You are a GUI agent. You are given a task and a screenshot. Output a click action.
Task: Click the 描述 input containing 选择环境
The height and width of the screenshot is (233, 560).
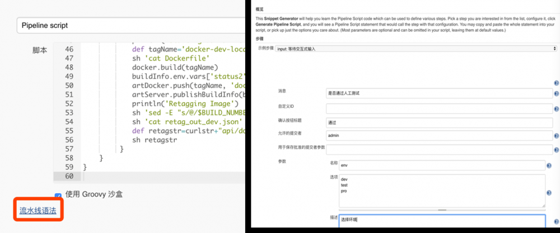pos(442,220)
